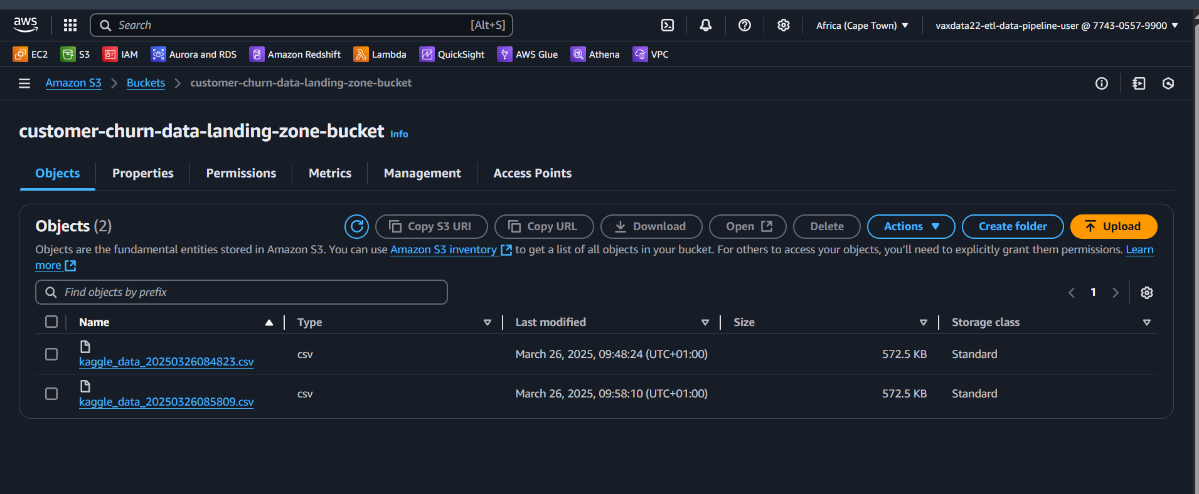Click the Download button
Image resolution: width=1199 pixels, height=494 pixels.
point(651,226)
